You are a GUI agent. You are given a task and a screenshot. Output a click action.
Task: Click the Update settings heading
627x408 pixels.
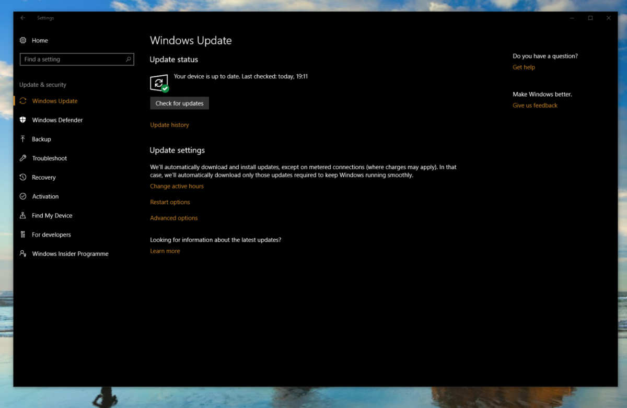click(177, 150)
